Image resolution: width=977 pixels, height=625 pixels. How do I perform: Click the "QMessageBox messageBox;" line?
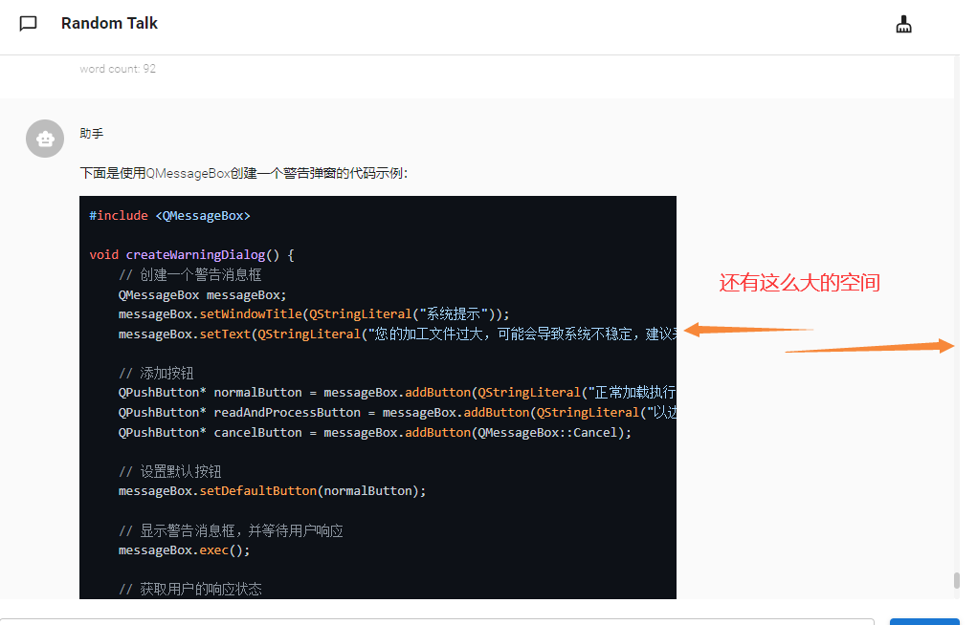[x=203, y=294]
